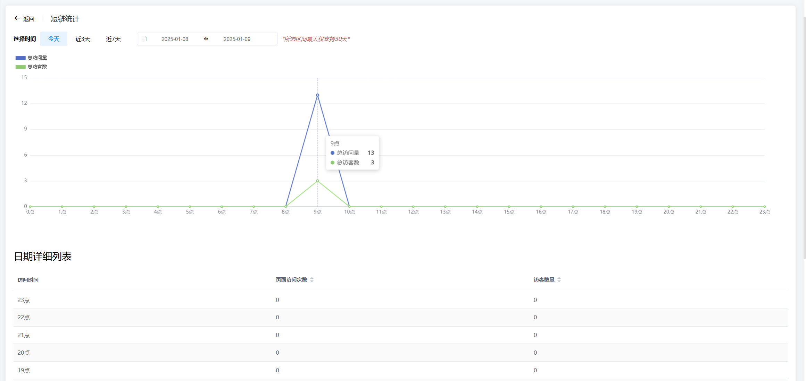The image size is (806, 381).
Task: Click green 总访客数 legend color swatch
Action: [20, 67]
